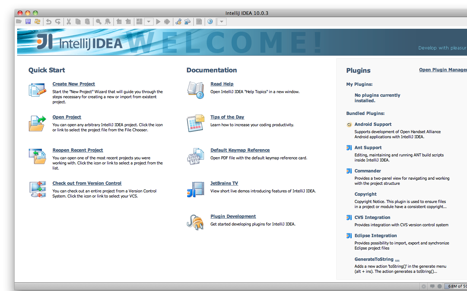The image size is (467, 291).
Task: Click the Synchronize toolbar icon
Action: pos(37,22)
